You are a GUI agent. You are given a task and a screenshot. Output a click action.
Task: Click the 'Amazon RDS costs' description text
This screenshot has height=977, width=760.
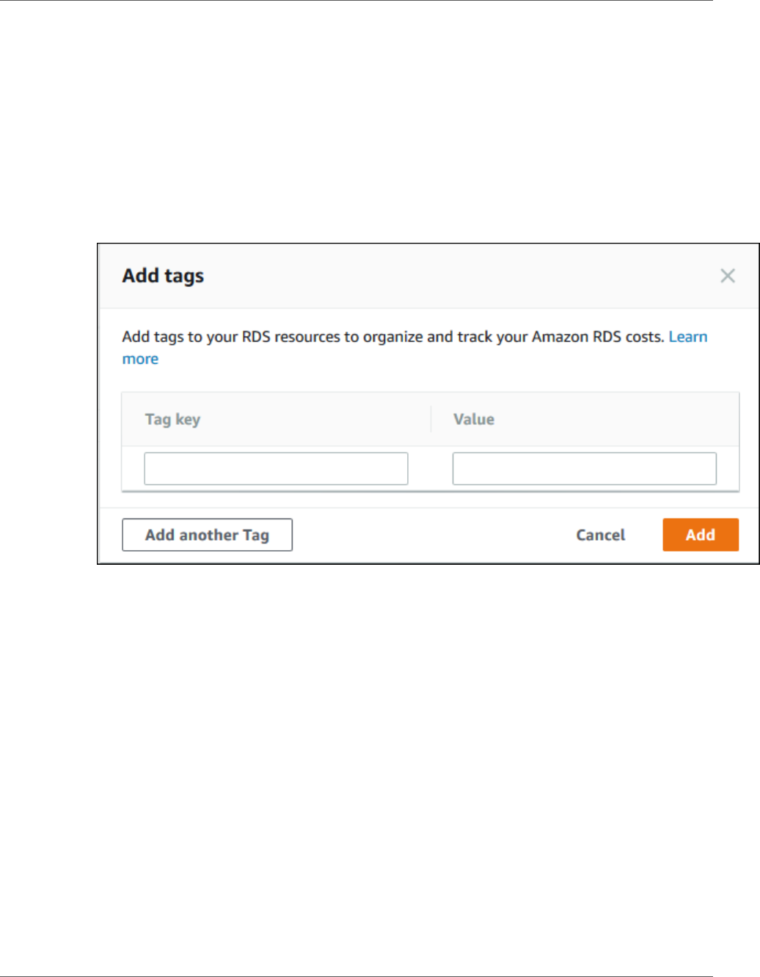597,337
